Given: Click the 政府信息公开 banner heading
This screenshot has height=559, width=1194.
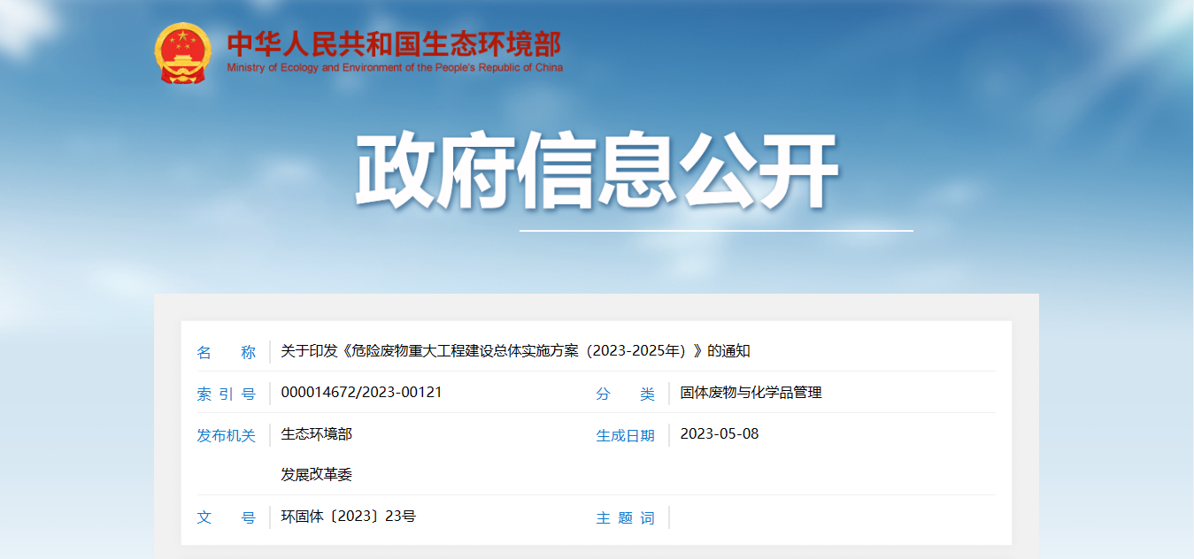Looking at the screenshot, I should [x=596, y=172].
